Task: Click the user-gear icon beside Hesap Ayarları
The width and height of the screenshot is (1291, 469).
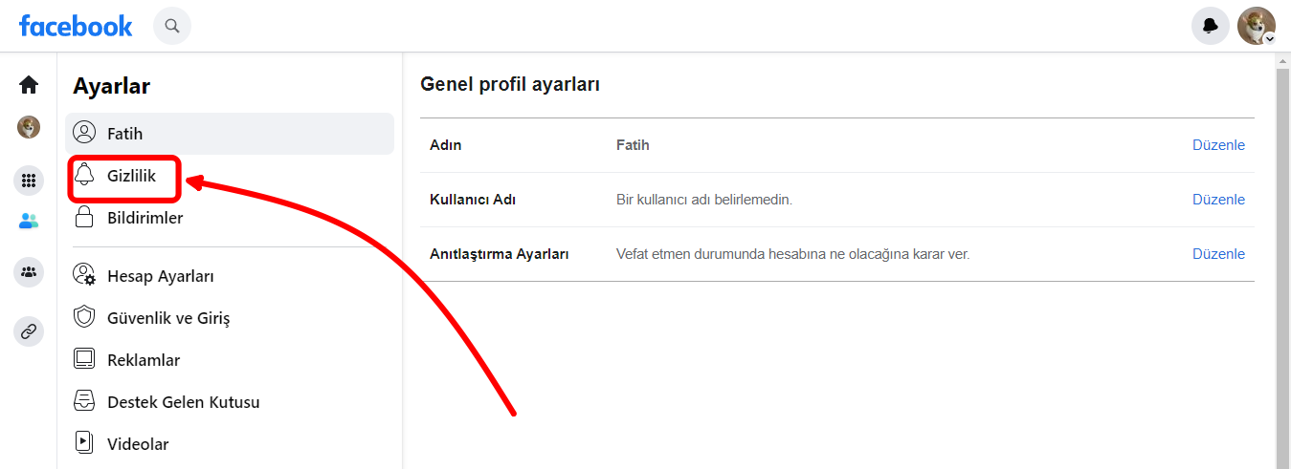Action: coord(84,275)
